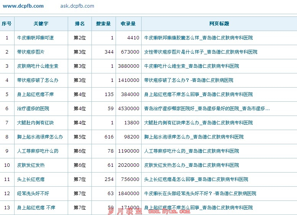Click the 网页标题 column header
Image resolution: width=297 pixels, height=215 pixels.
click(x=219, y=24)
